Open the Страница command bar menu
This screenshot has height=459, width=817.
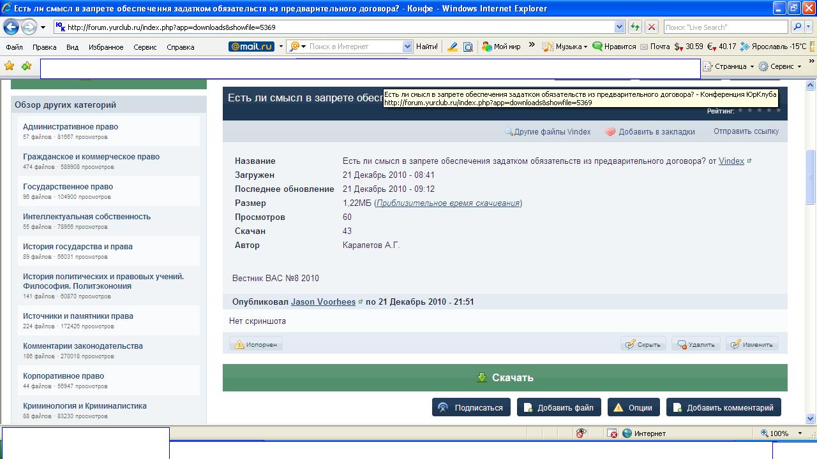pos(730,66)
